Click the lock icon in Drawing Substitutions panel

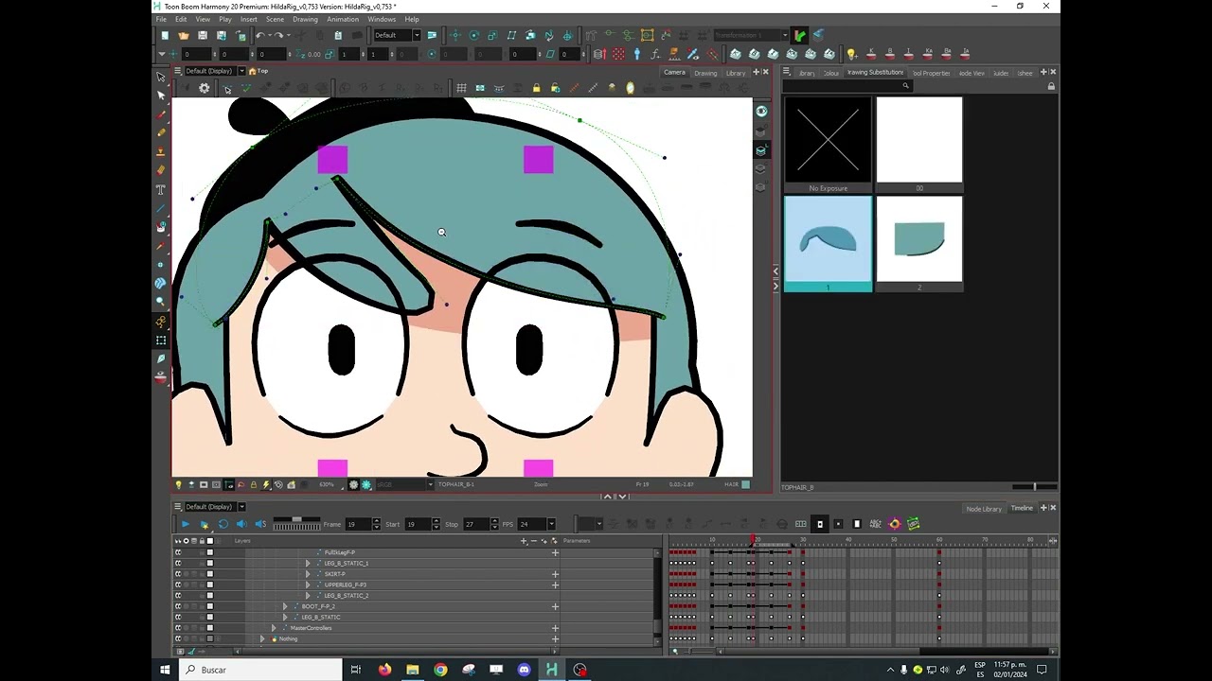[1051, 86]
